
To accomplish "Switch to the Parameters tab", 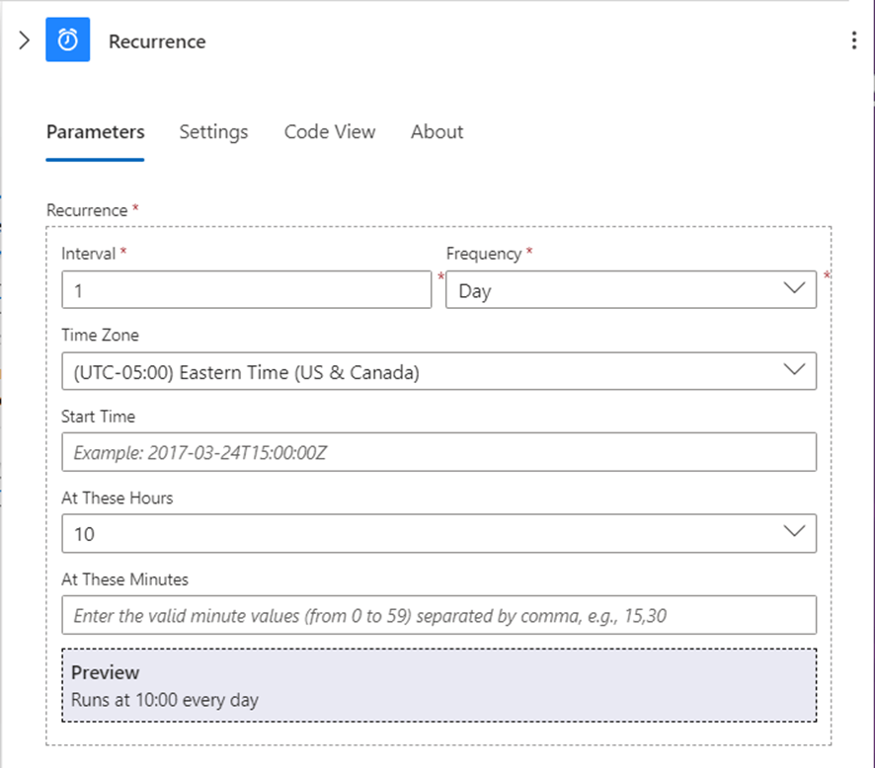I will [95, 132].
